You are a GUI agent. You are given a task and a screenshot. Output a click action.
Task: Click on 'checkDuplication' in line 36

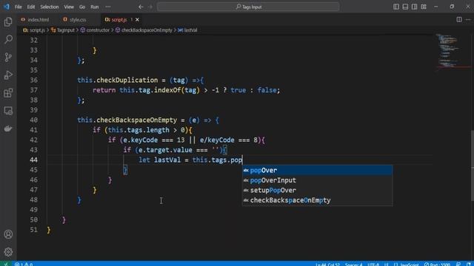click(x=127, y=81)
